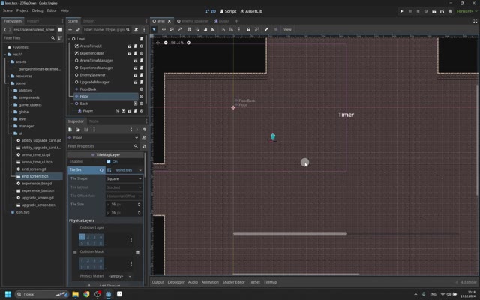The width and height of the screenshot is (480, 300).
Task: Switch to the TileMap bottom panel tab
Action: (x=270, y=282)
